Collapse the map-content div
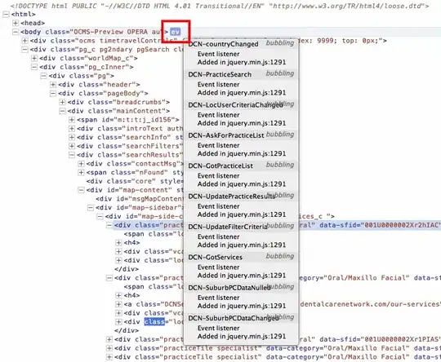Image resolution: width=441 pixels, height=362 pixels. point(82,190)
